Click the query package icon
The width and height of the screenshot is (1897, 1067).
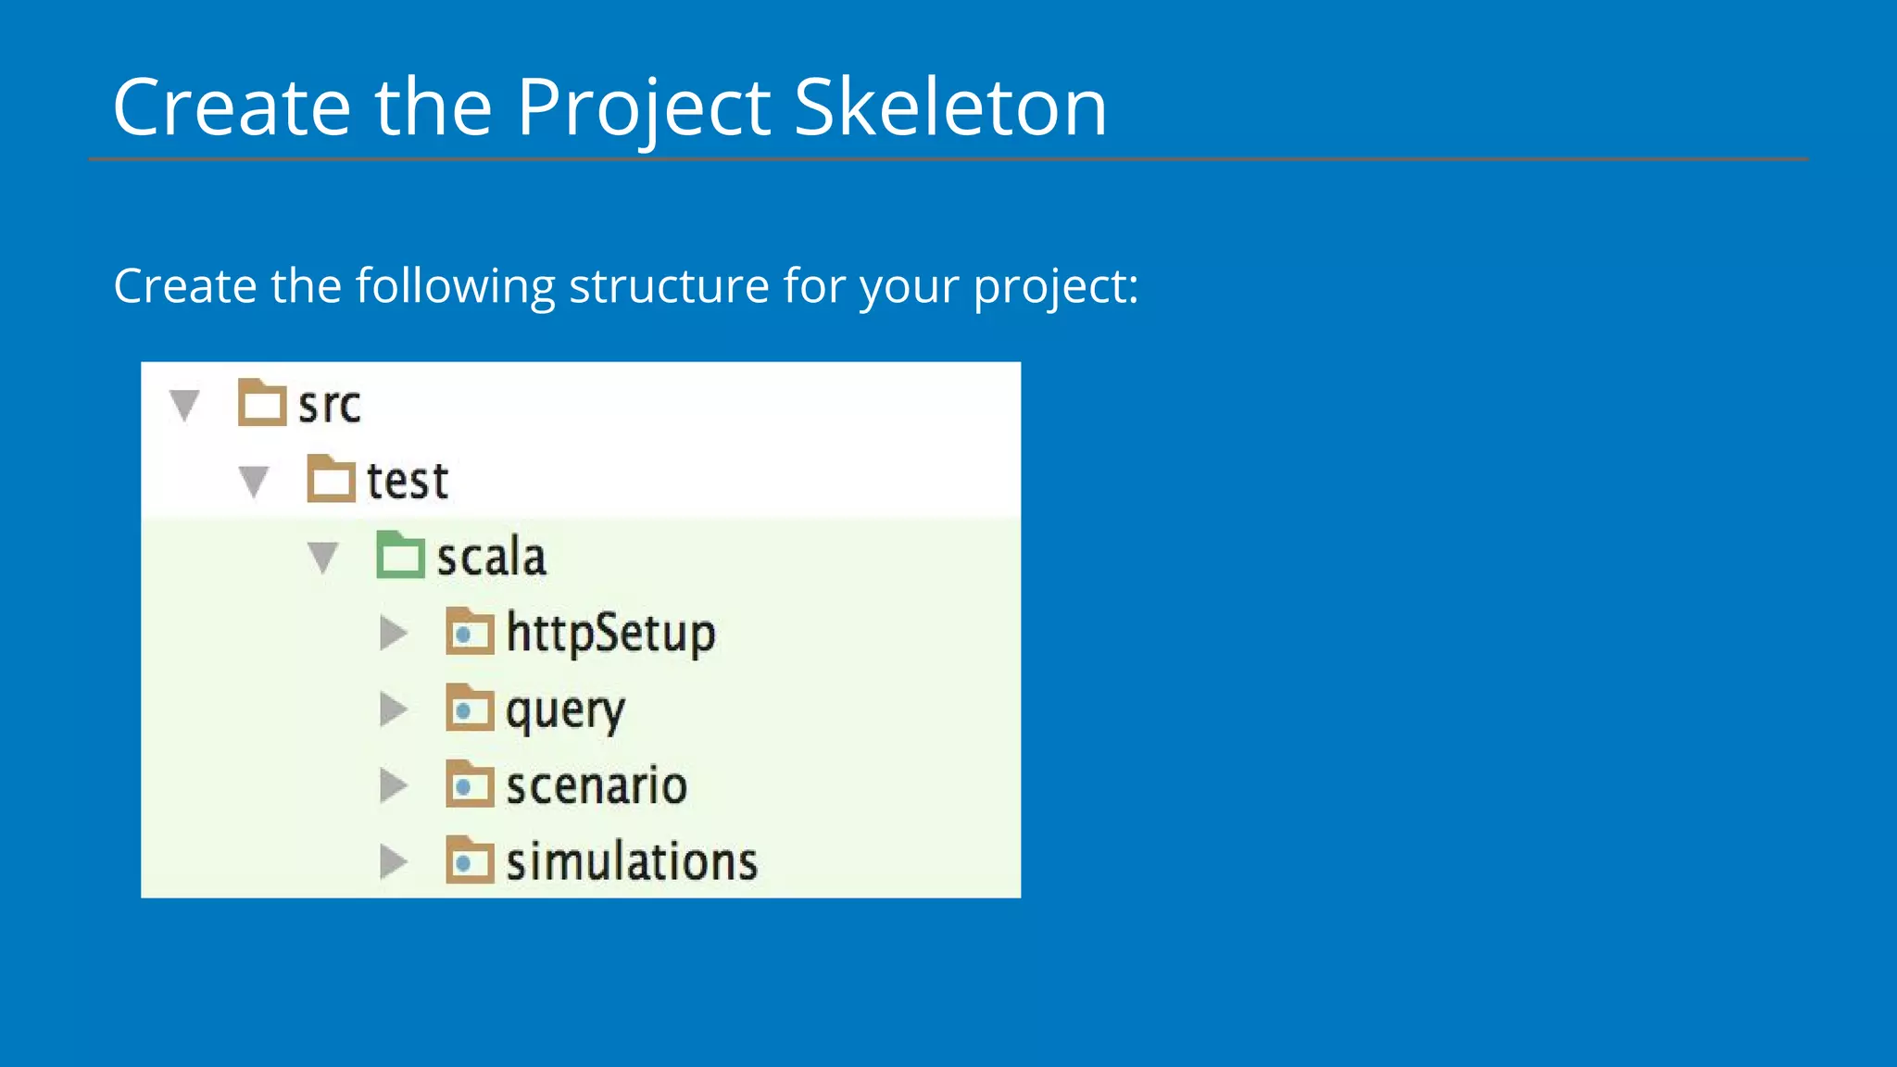470,708
